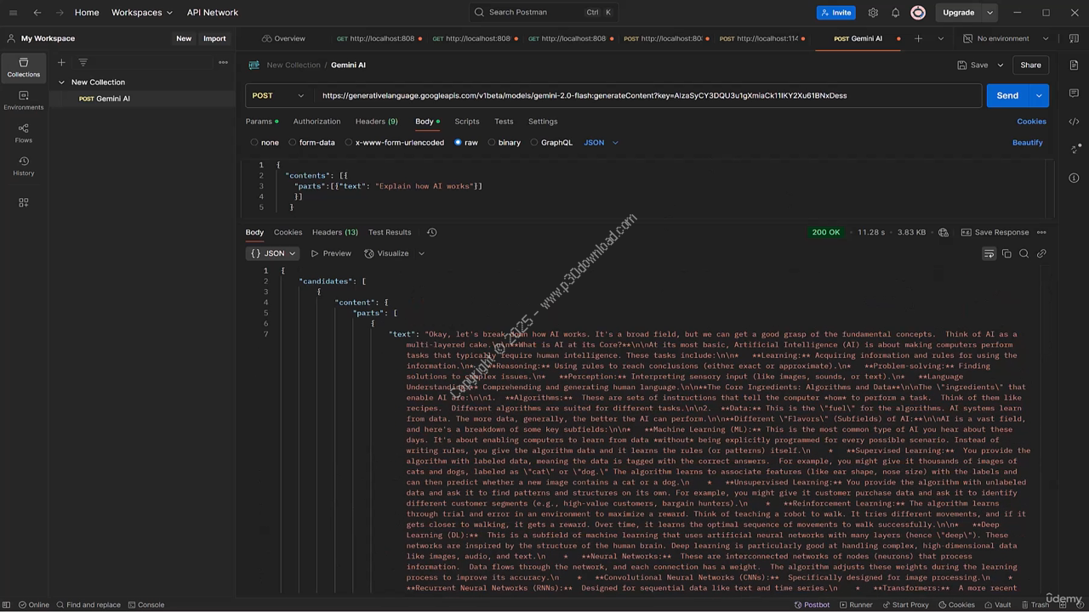Open the Workspaces dropdown
Image resolution: width=1089 pixels, height=612 pixels.
pyautogui.click(x=141, y=13)
